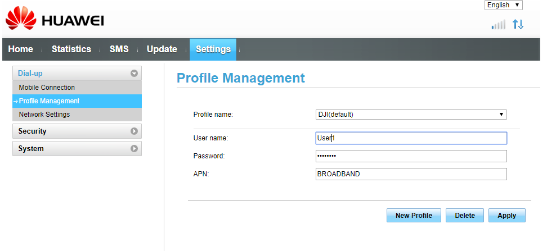This screenshot has width=547, height=251.
Task: Click the APN field containing BROADBAND
Action: [x=411, y=174]
